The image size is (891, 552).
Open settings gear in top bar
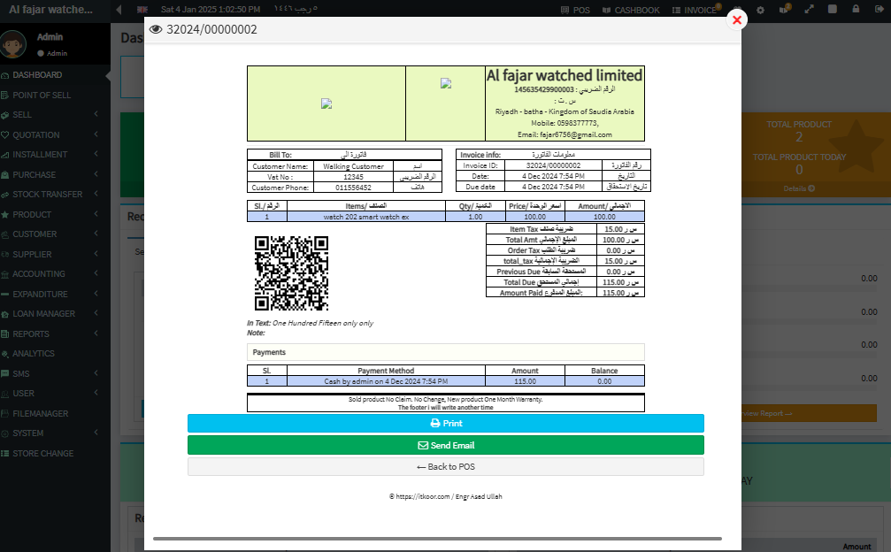click(760, 11)
